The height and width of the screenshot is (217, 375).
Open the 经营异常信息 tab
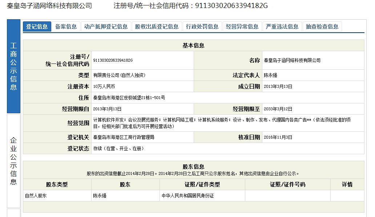(x=242, y=26)
